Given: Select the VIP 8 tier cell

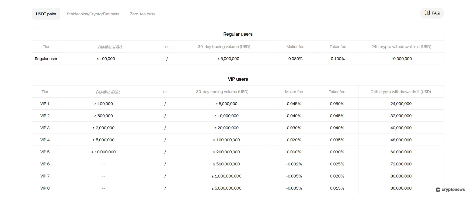Looking at the screenshot, I should tap(45, 188).
